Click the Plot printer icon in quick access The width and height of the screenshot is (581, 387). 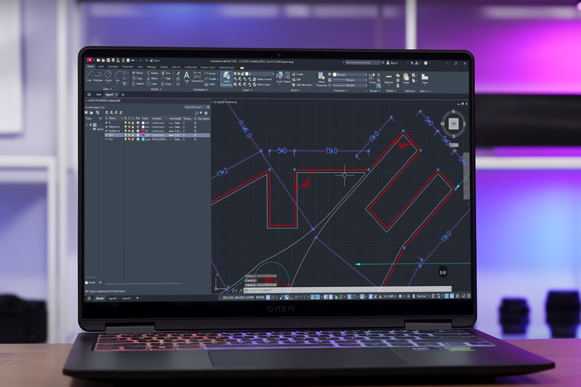click(x=128, y=60)
